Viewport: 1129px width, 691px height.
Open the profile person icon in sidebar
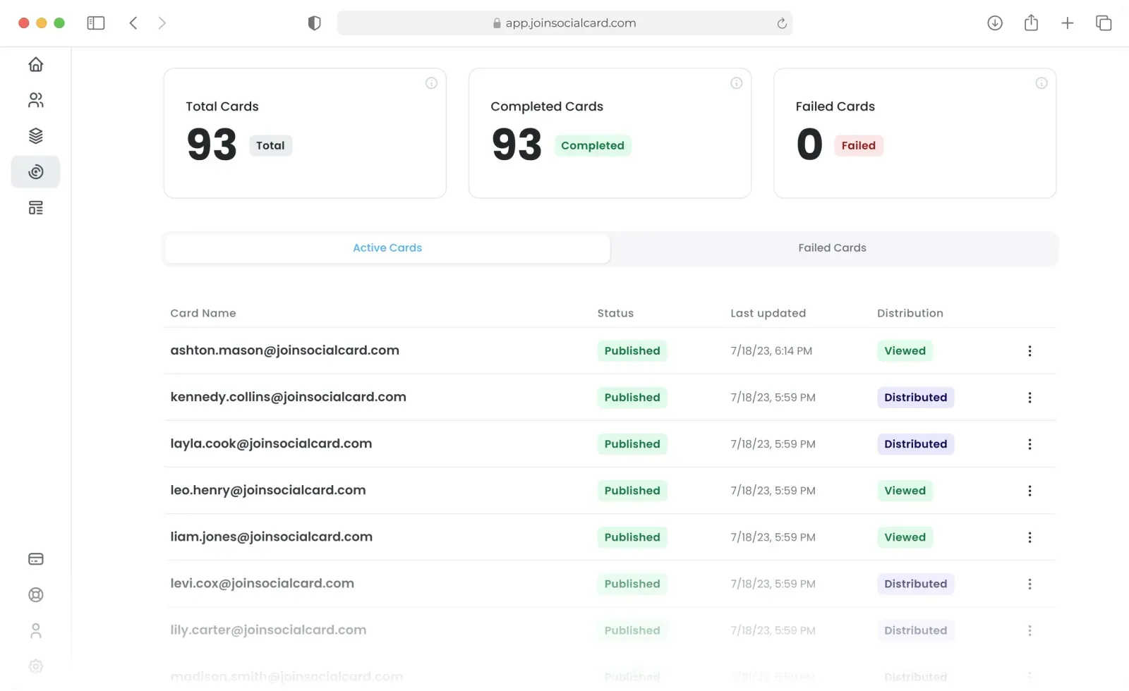[36, 630]
